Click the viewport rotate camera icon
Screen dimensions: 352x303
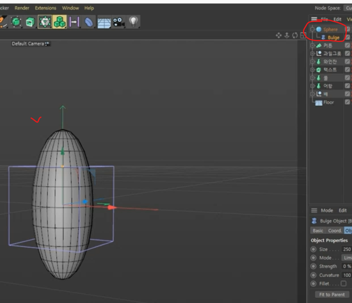(295, 35)
